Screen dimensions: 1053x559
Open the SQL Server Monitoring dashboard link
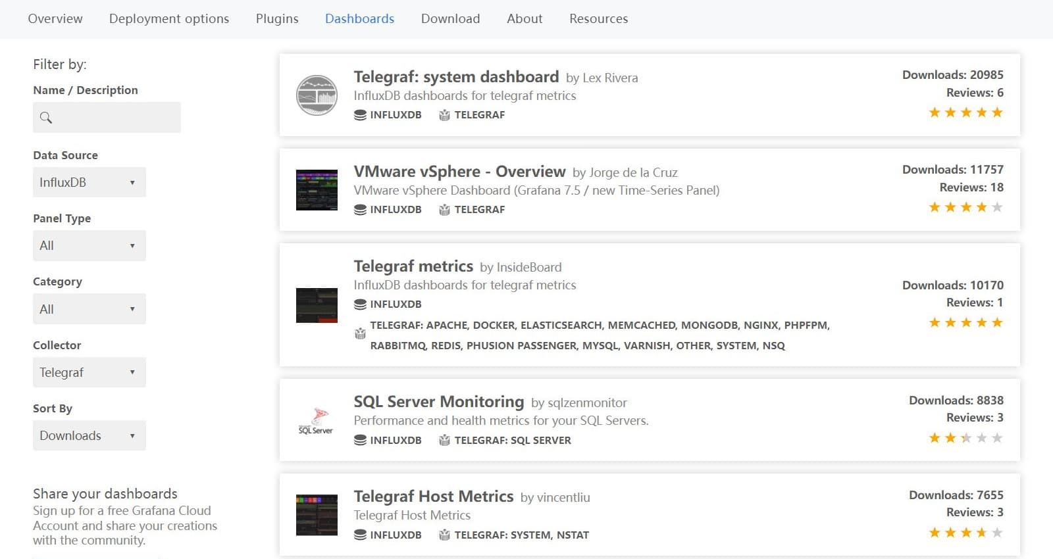point(438,402)
